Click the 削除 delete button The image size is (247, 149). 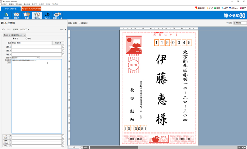coord(16,30)
